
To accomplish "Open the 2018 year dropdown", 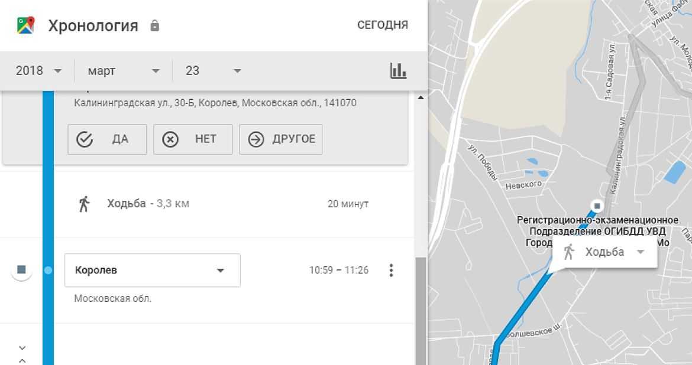I will click(38, 71).
